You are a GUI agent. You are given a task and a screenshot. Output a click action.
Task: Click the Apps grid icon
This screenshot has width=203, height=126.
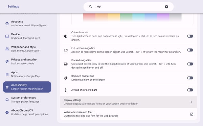7,74
